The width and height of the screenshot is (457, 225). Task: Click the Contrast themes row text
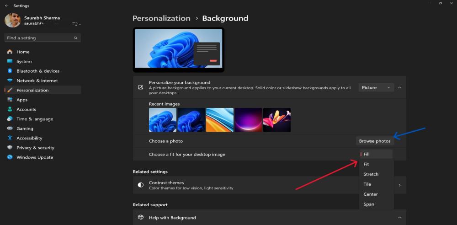[191, 185]
